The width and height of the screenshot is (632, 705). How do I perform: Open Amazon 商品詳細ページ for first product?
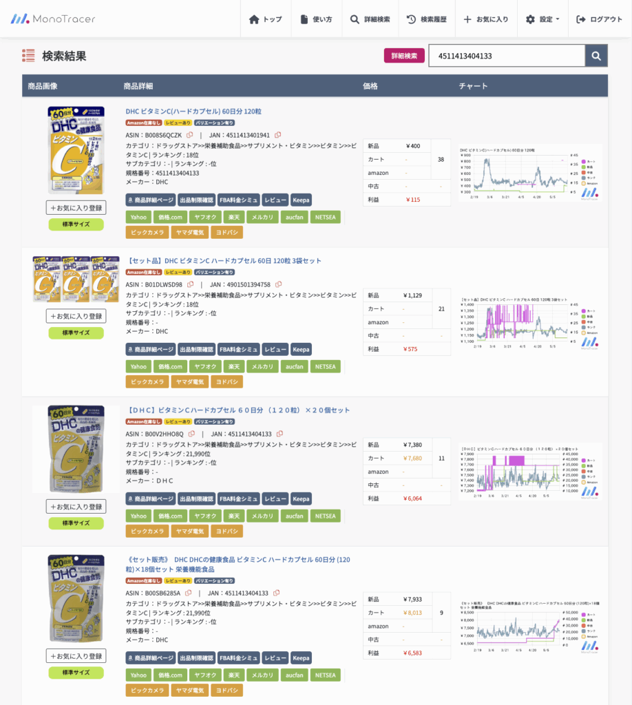pos(151,200)
